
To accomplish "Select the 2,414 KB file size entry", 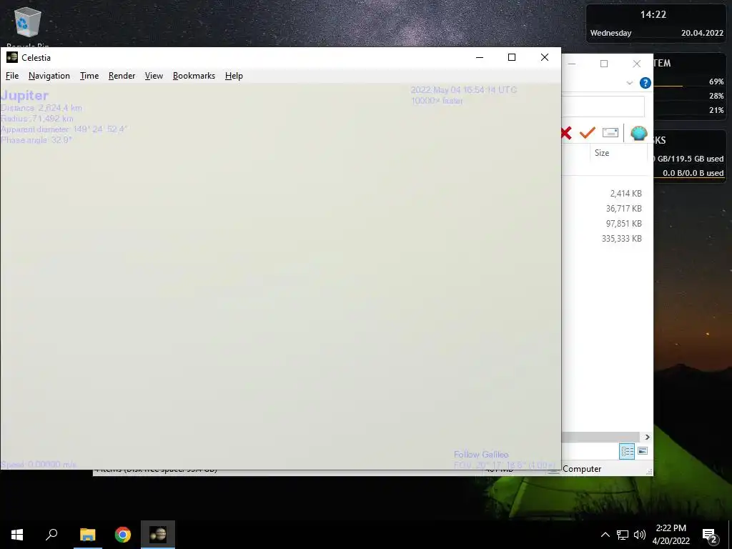I will coord(625,193).
